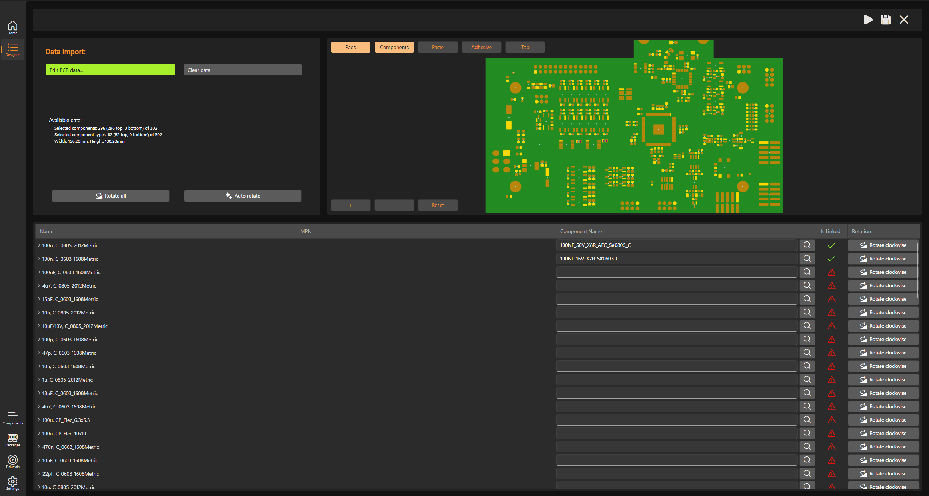Switch to the Top side view
The width and height of the screenshot is (929, 496).
tap(525, 47)
